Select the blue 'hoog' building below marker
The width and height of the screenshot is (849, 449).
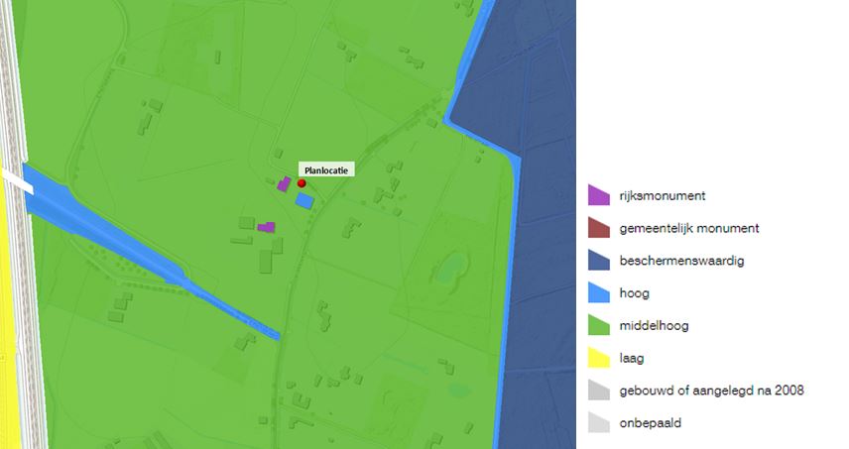pyautogui.click(x=304, y=201)
